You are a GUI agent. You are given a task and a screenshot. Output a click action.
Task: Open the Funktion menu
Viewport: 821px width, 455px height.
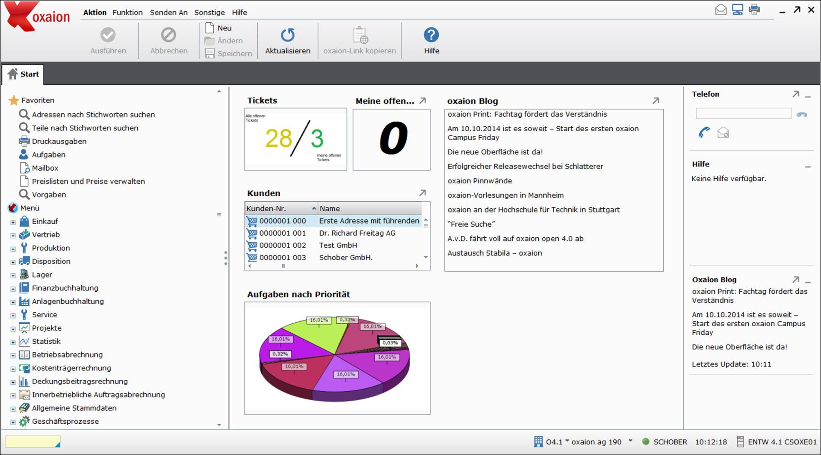(x=127, y=12)
